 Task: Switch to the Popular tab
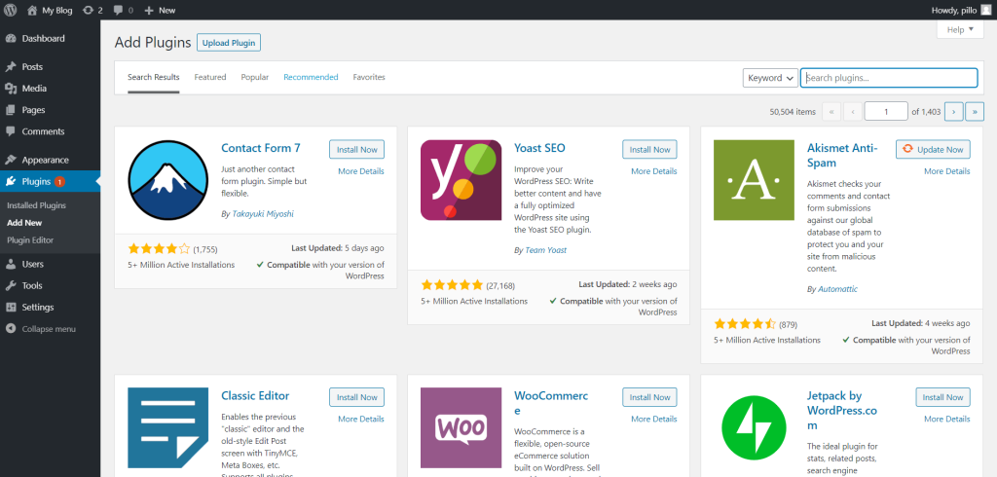[255, 77]
